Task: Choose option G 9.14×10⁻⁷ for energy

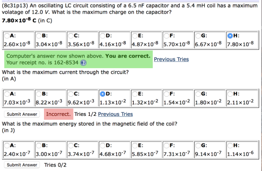Action: (198, 146)
